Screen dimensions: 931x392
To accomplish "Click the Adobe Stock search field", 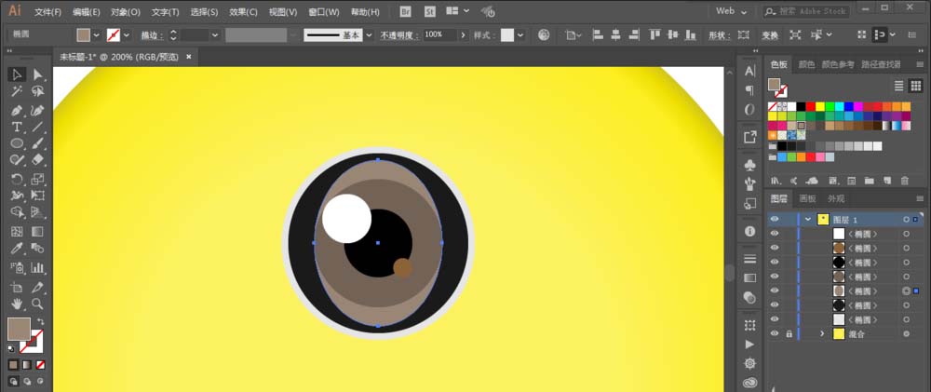I will 806,11.
